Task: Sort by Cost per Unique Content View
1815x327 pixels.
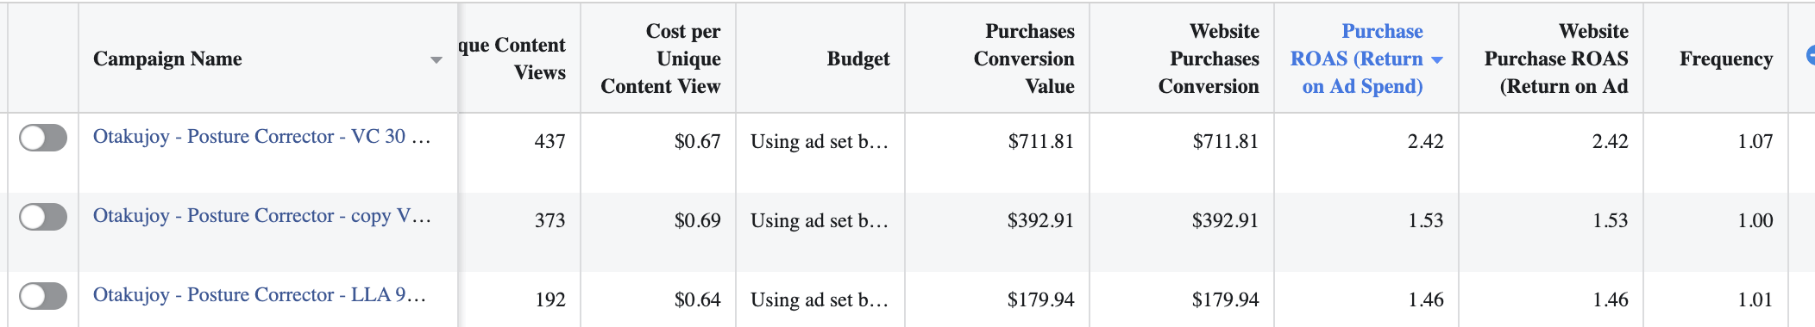Action: click(661, 59)
